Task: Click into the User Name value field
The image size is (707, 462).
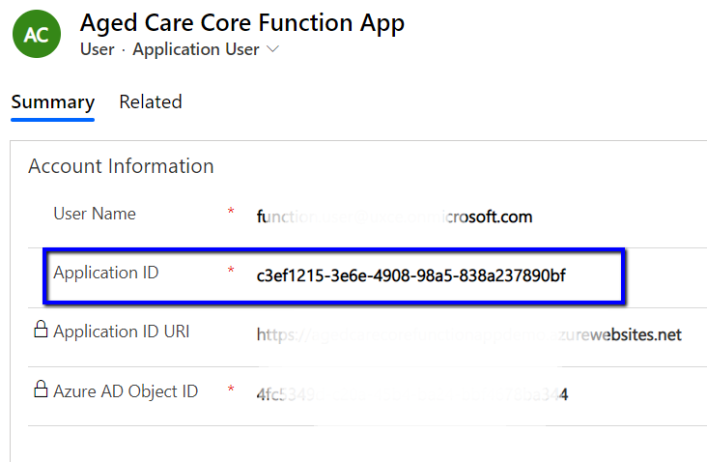Action: click(394, 217)
